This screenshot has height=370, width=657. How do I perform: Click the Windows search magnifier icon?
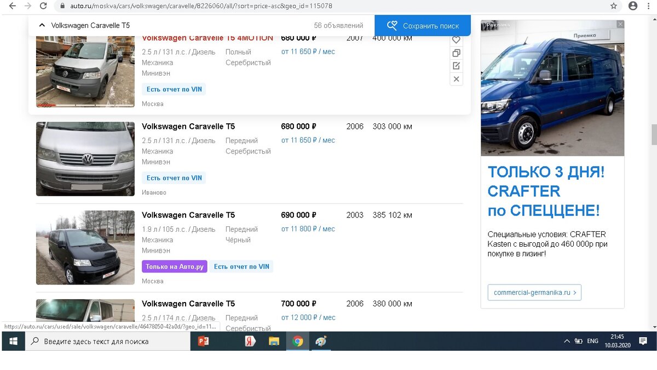(x=35, y=341)
